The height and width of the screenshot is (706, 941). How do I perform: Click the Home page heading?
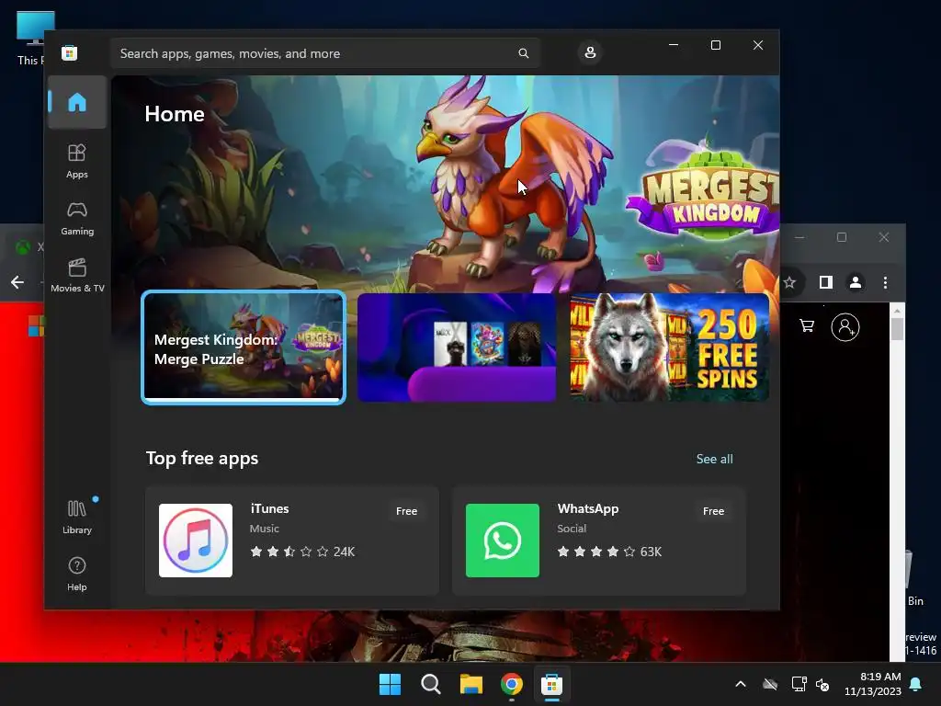[x=175, y=114]
